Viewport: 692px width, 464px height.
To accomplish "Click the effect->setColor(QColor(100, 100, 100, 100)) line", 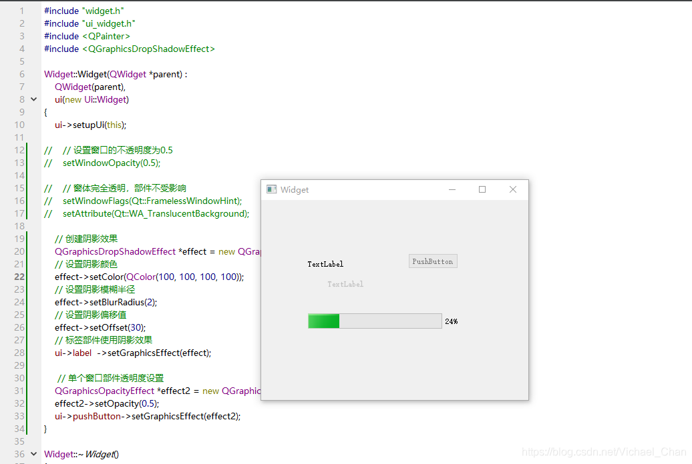I will pyautogui.click(x=149, y=277).
